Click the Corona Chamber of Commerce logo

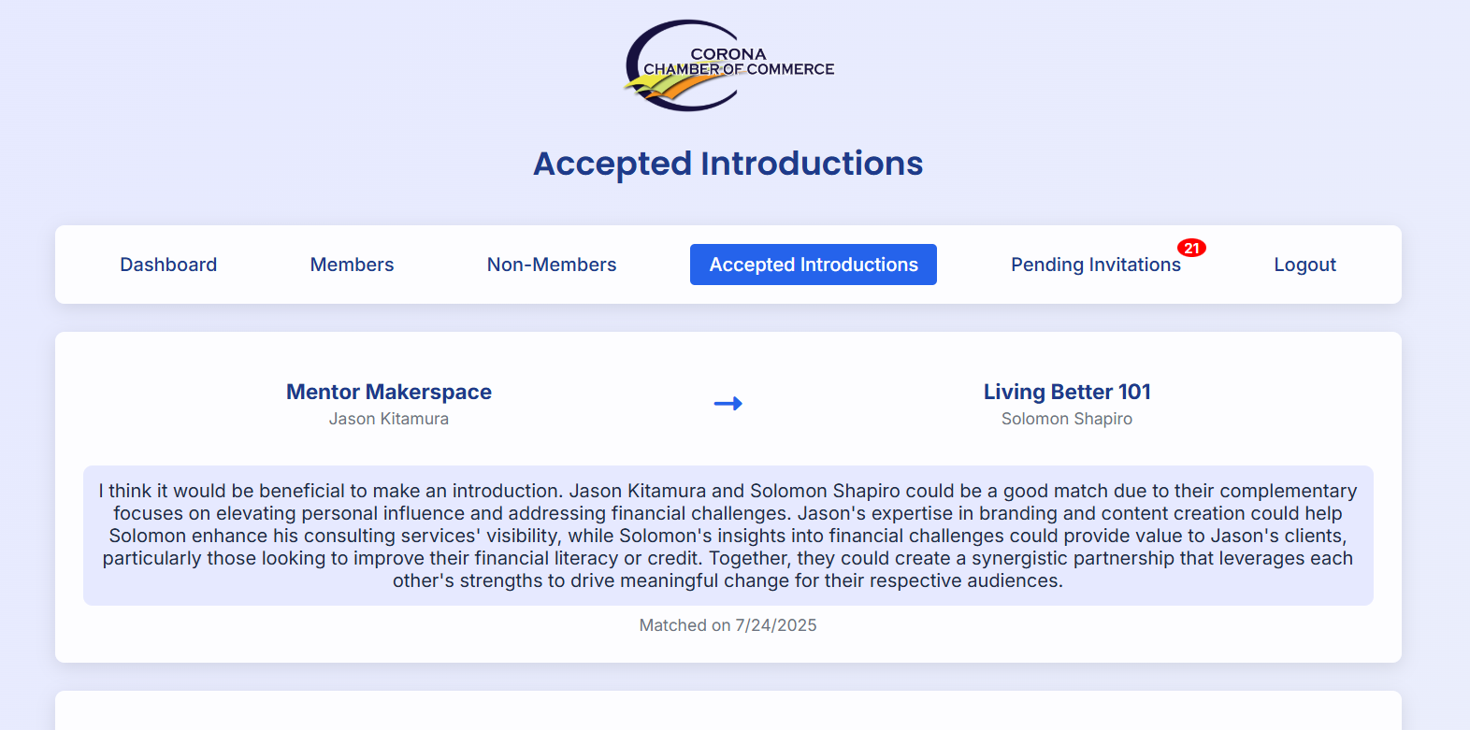(728, 65)
